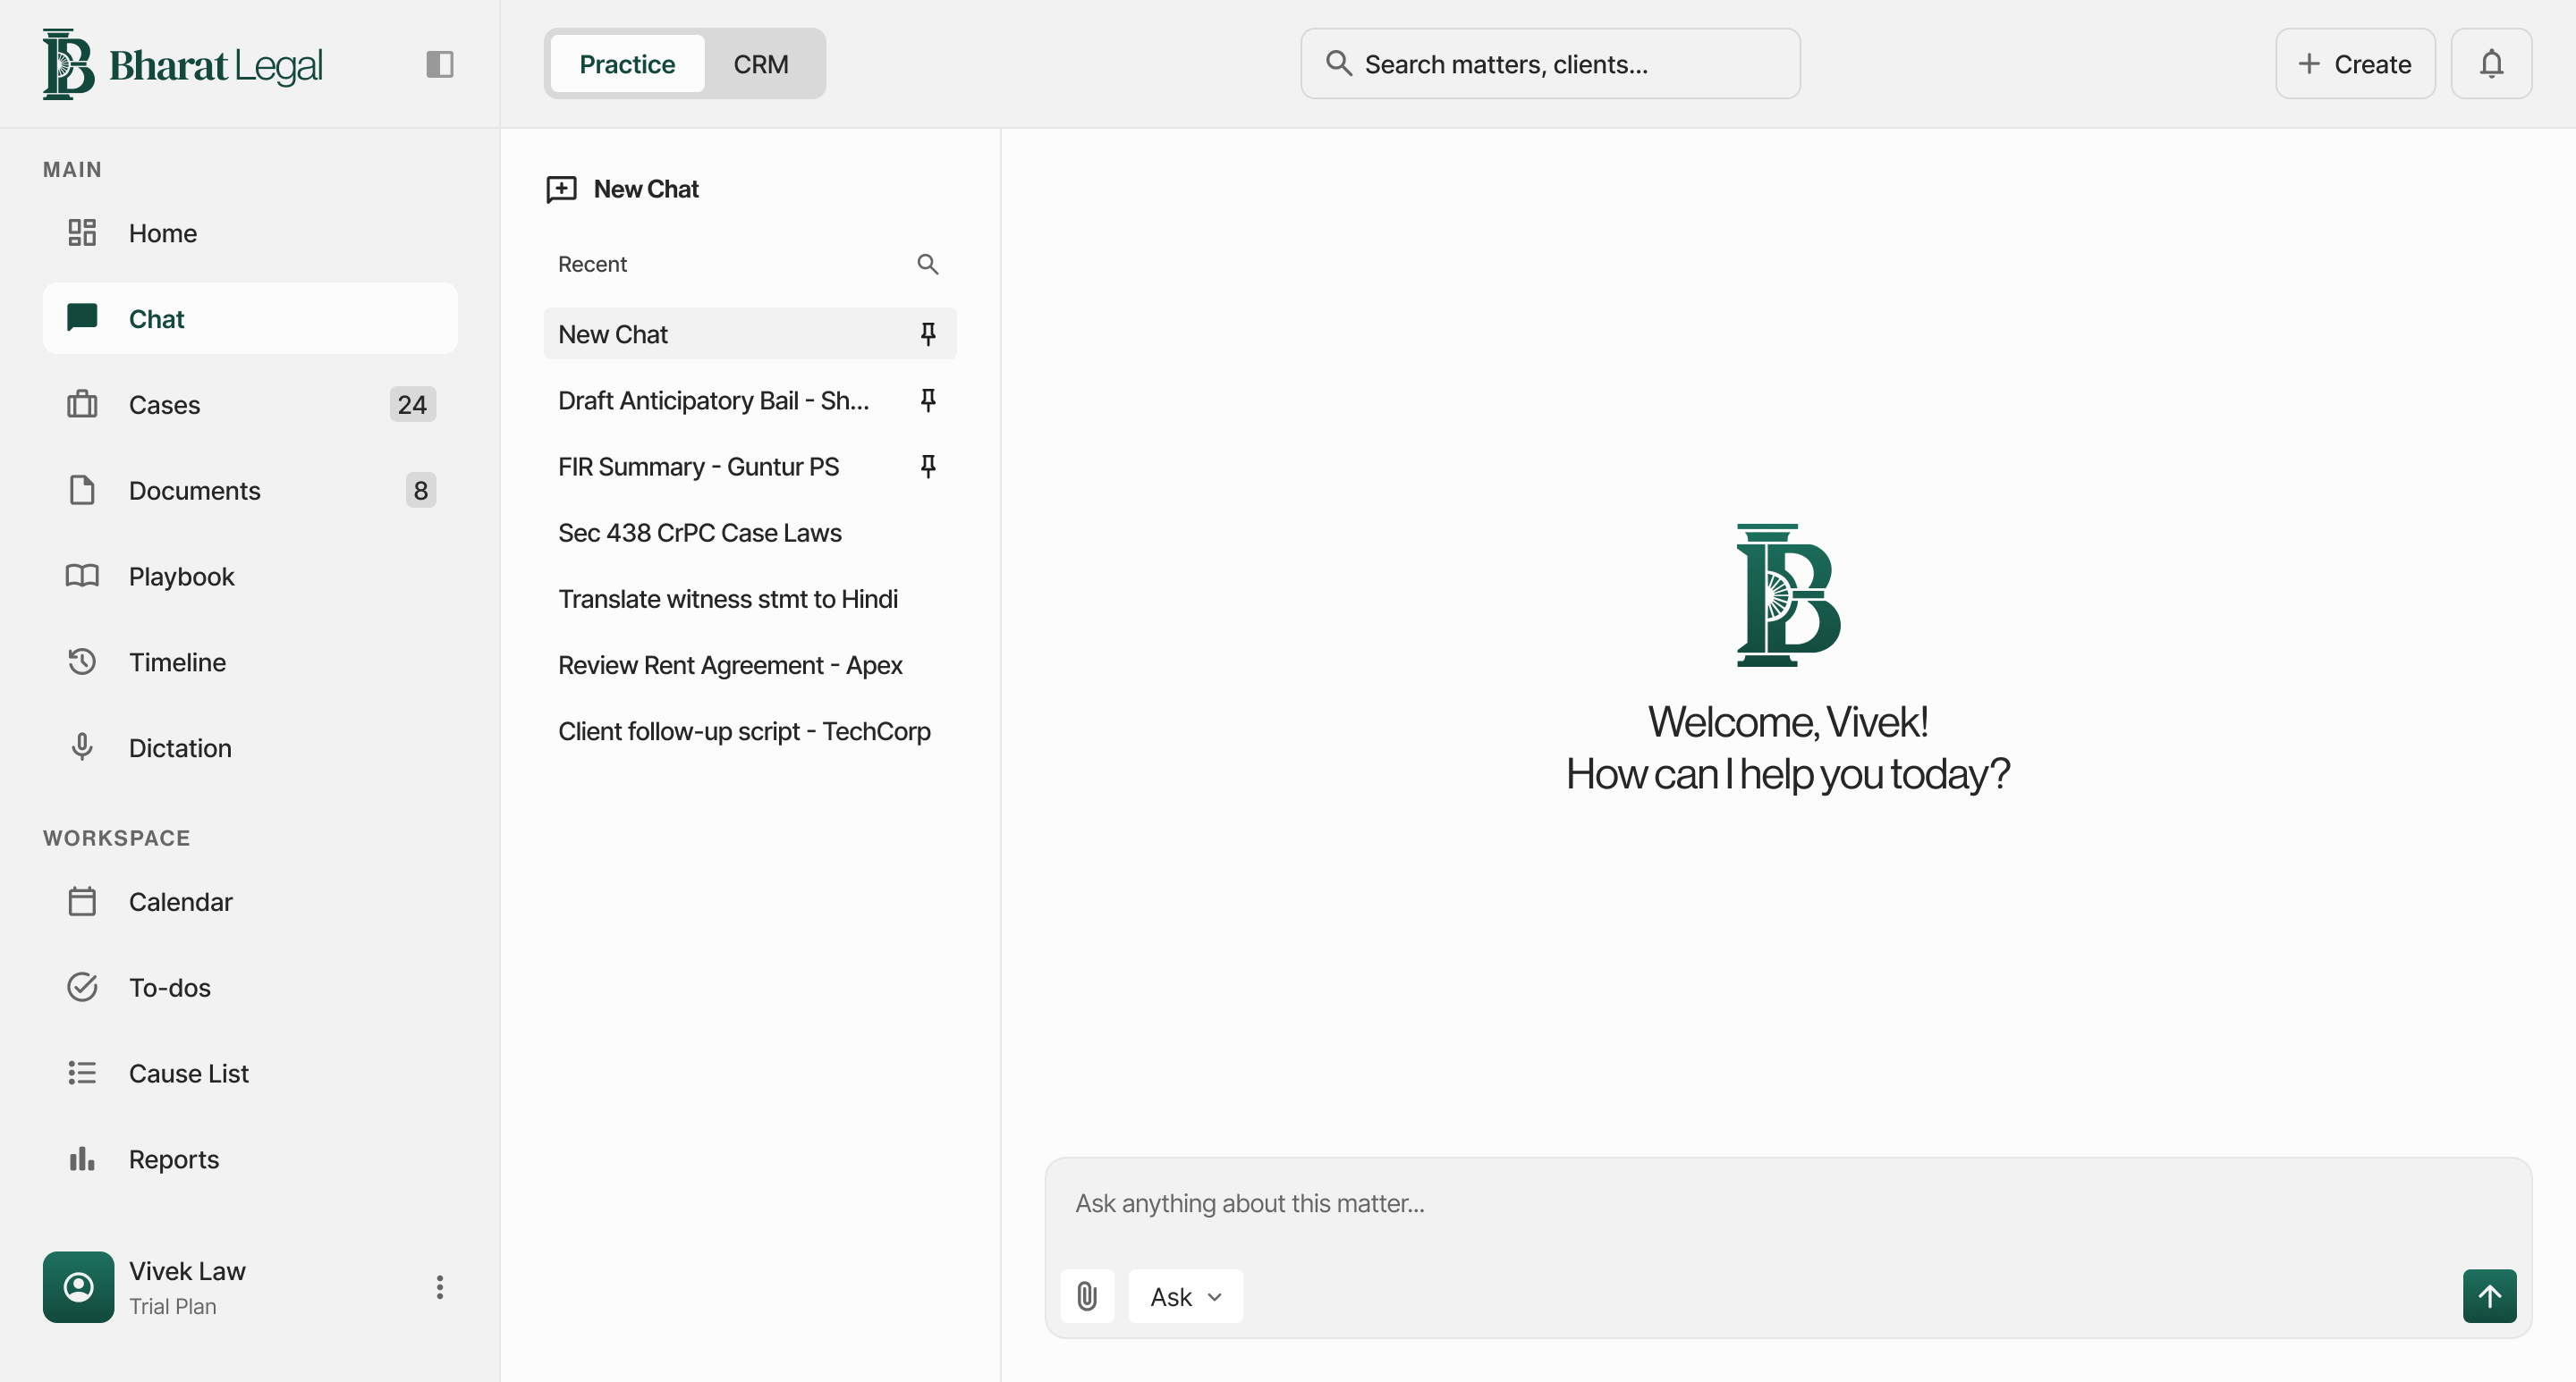This screenshot has height=1382, width=2576.
Task: Switch to the CRM tab
Action: pyautogui.click(x=761, y=64)
